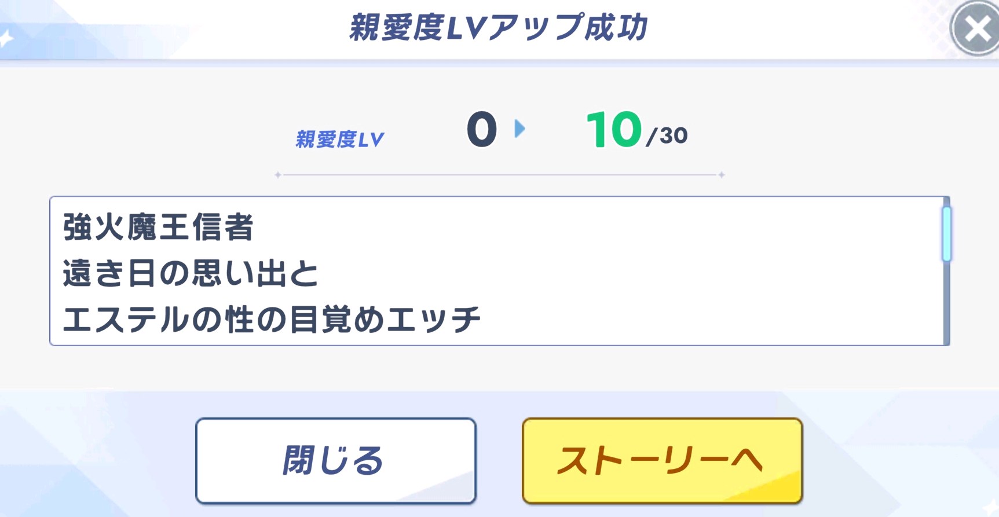Click the blue arrow between level numbers
The width and height of the screenshot is (999, 517).
[519, 129]
